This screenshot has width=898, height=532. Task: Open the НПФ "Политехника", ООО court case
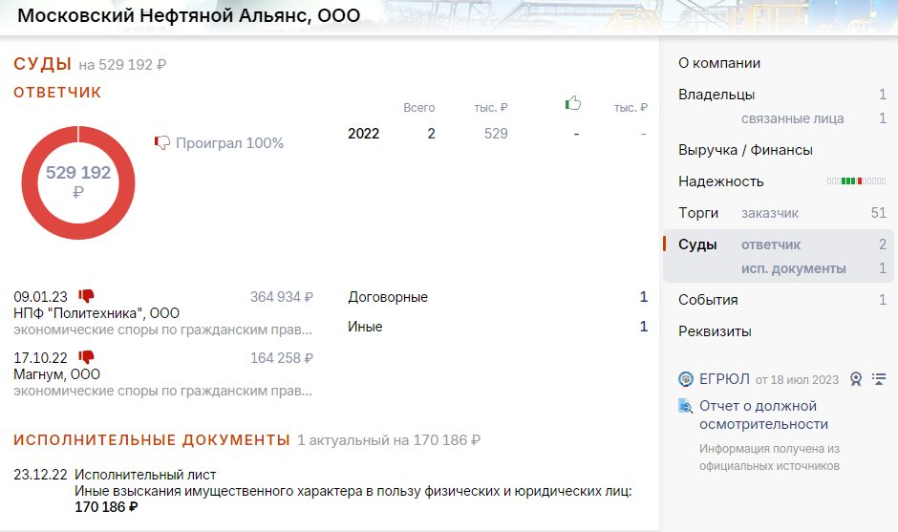[96, 313]
